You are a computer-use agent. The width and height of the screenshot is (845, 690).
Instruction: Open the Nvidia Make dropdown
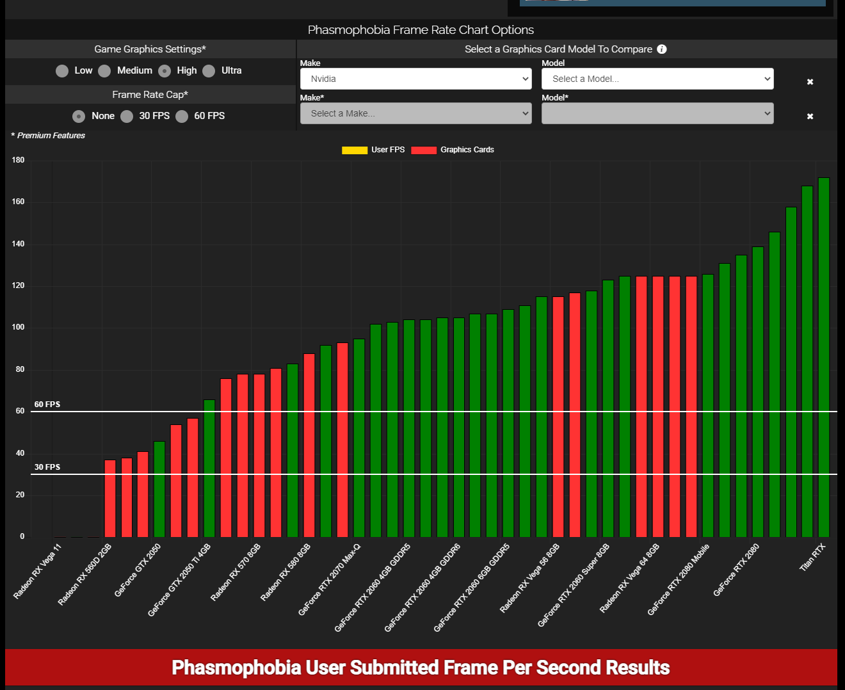(416, 79)
